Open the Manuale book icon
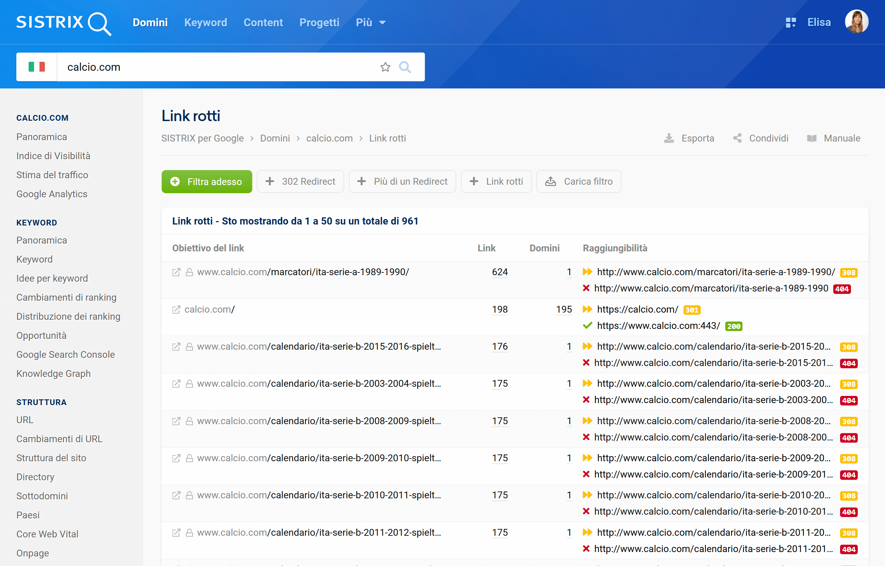The width and height of the screenshot is (885, 566). [x=811, y=138]
